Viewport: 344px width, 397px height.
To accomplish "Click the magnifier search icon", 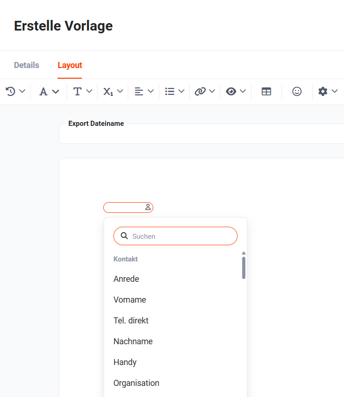I will point(124,236).
